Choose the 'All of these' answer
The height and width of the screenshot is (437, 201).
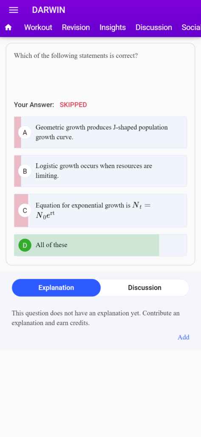coord(100,245)
